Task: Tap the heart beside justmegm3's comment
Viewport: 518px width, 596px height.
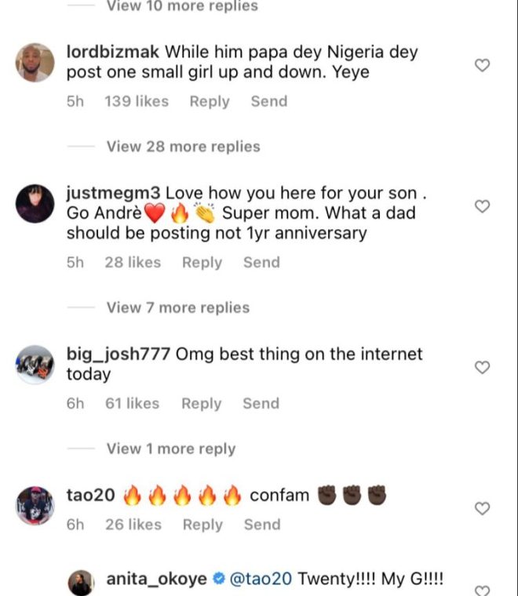Action: point(483,206)
